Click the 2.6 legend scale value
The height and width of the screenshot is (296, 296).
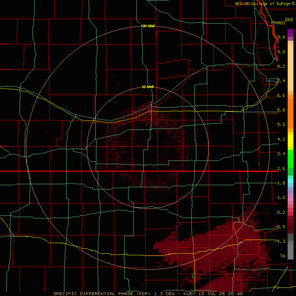(281, 169)
